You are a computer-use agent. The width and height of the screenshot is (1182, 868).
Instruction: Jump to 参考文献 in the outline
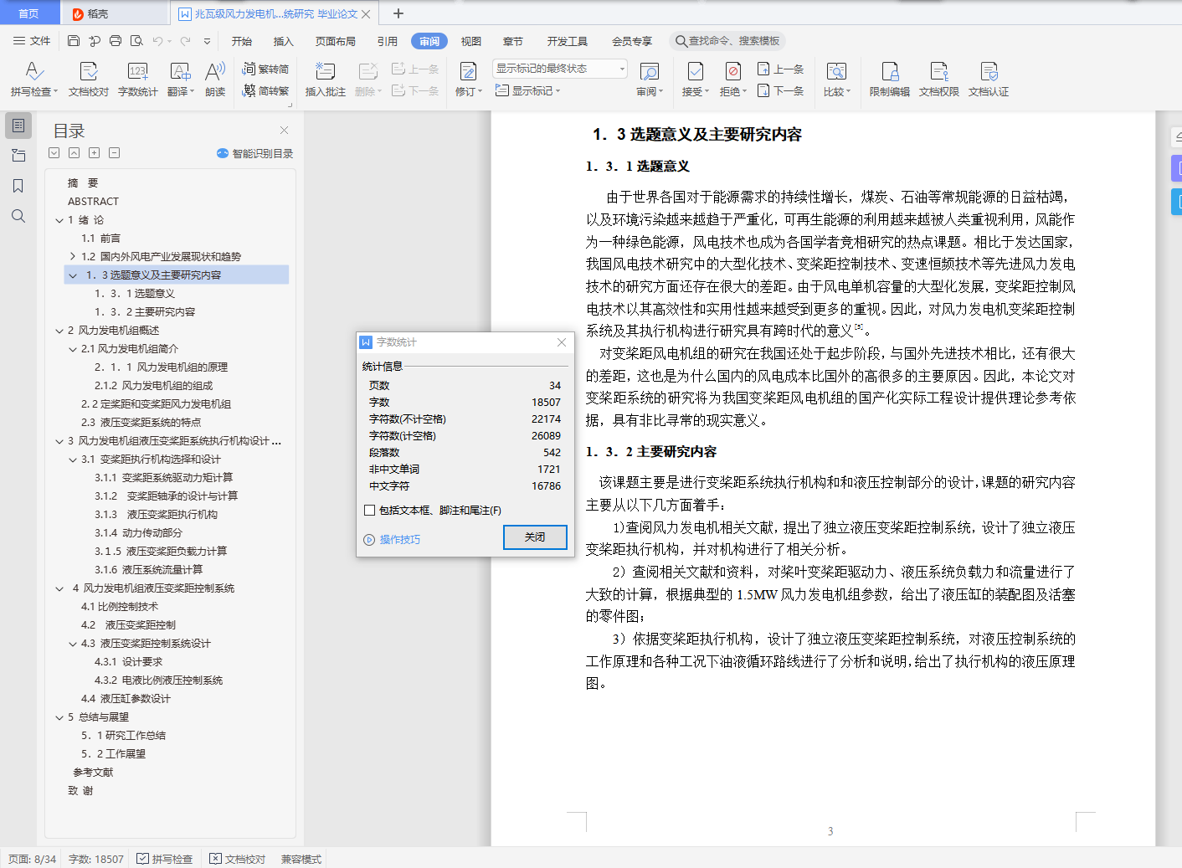point(93,773)
